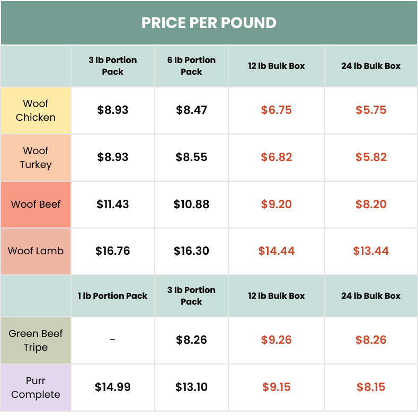This screenshot has width=418, height=418.
Task: Click the $16.30 Woof Lamb price
Action: [x=191, y=251]
